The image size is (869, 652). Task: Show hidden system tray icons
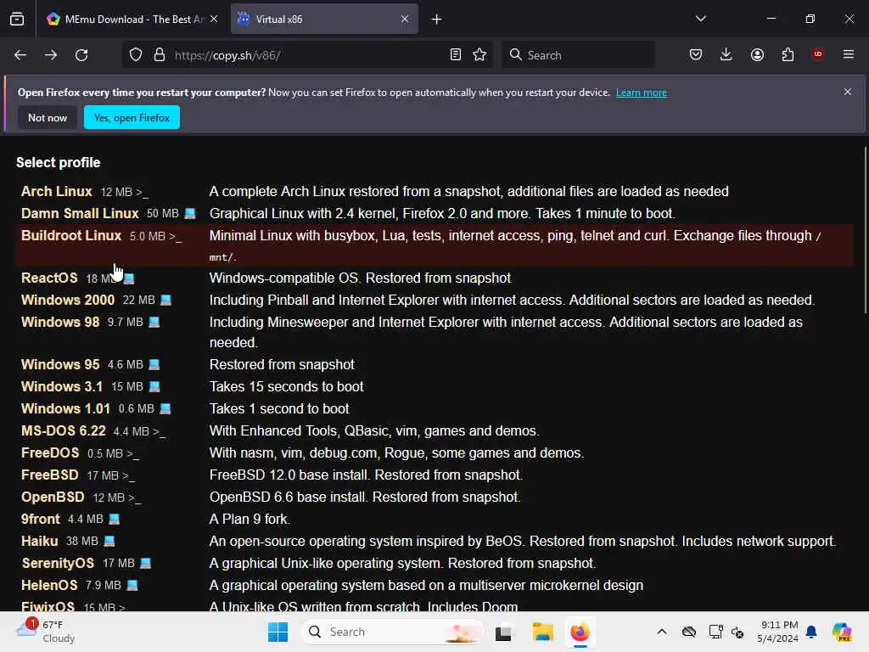coord(662,632)
